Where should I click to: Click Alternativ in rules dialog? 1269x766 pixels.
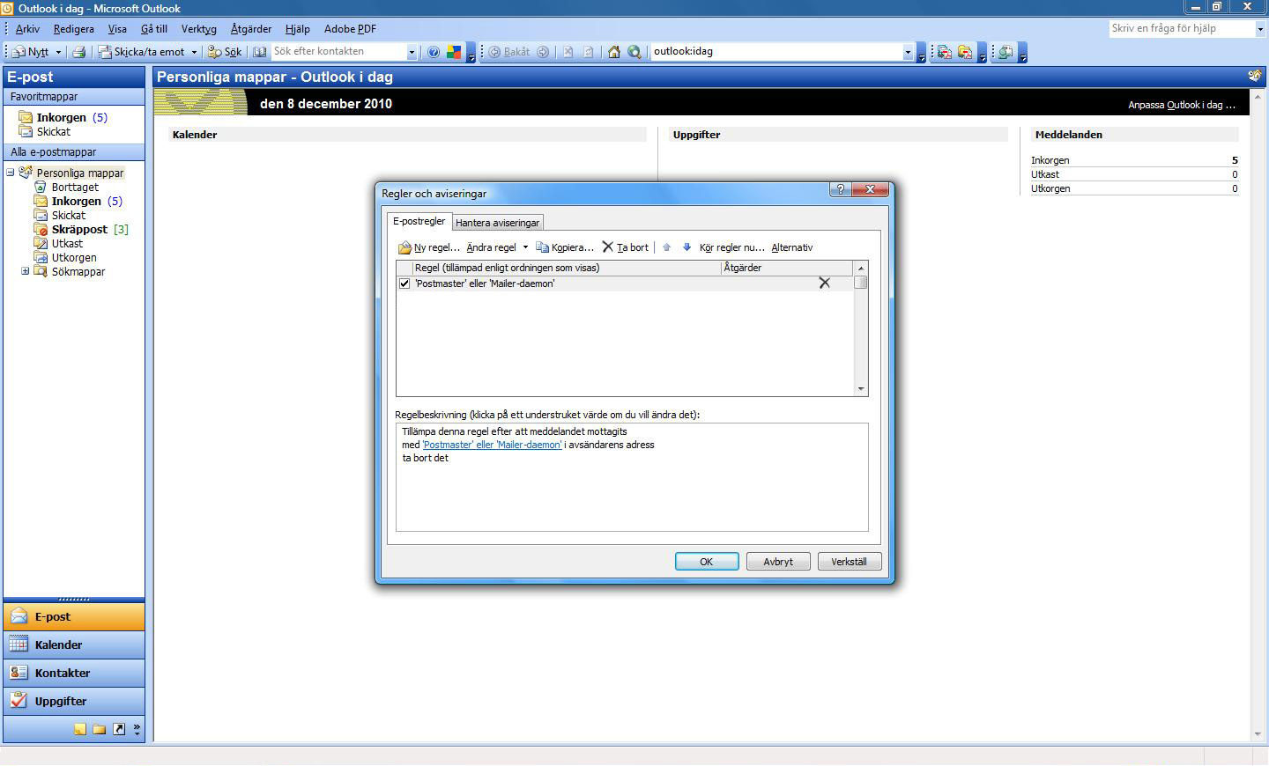(x=791, y=247)
